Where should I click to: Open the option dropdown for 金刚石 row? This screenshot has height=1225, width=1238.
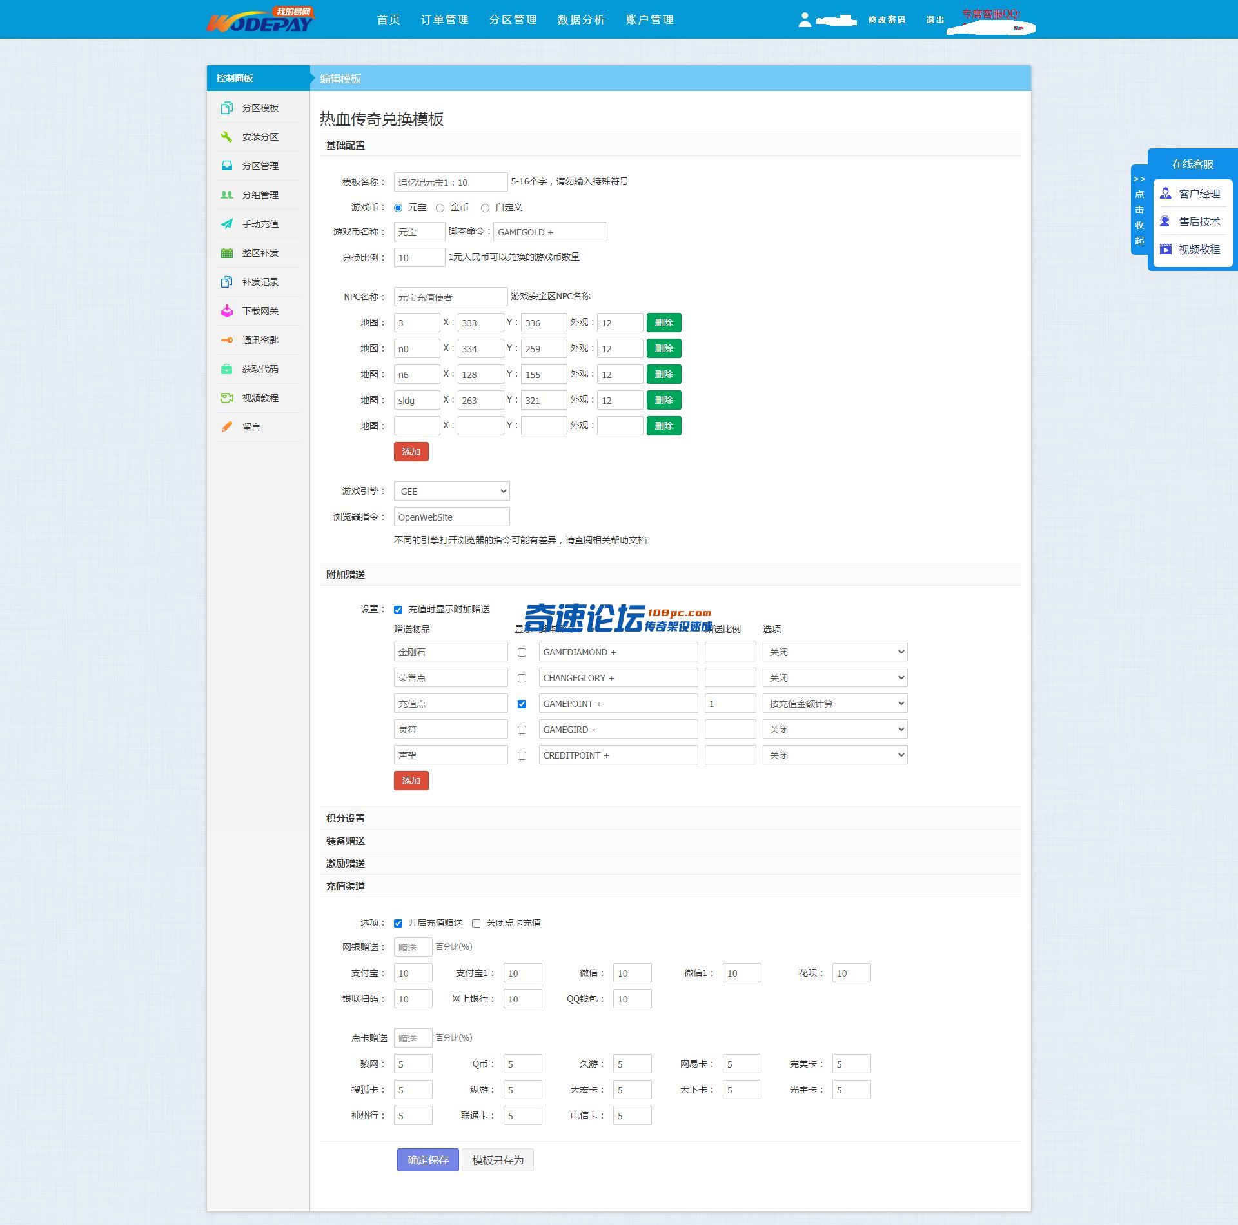(x=835, y=652)
